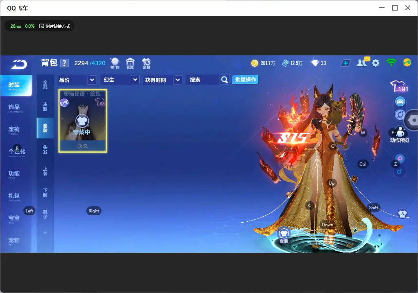Select the 奇喵秘语·绘旅 outfit card
418x293 pixels.
point(83,121)
